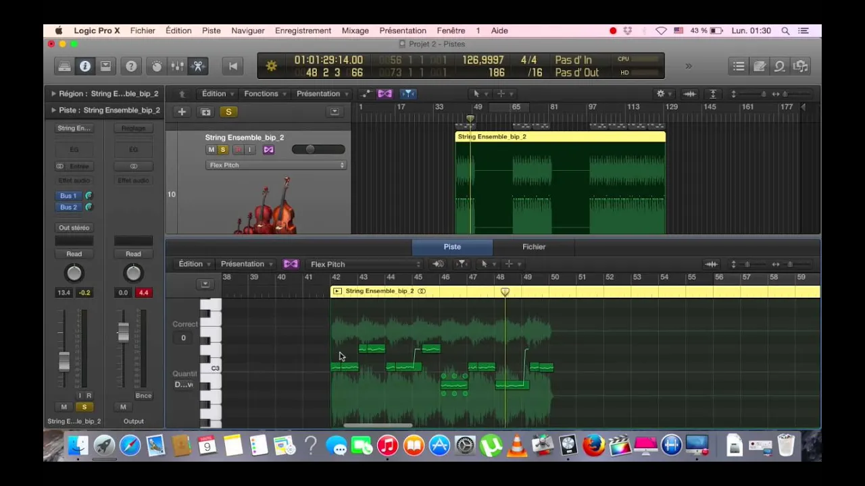Click the duplicate track button
This screenshot has height=486, width=865.
pos(205,112)
